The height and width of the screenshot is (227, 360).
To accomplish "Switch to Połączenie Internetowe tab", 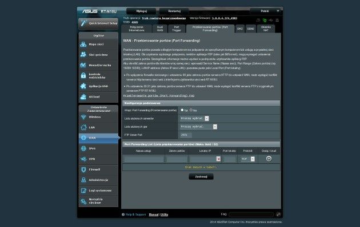I will tap(137, 29).
